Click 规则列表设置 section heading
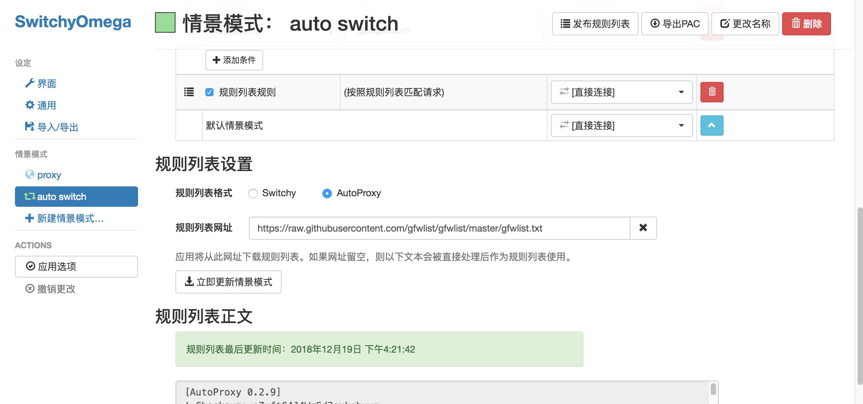 point(204,164)
